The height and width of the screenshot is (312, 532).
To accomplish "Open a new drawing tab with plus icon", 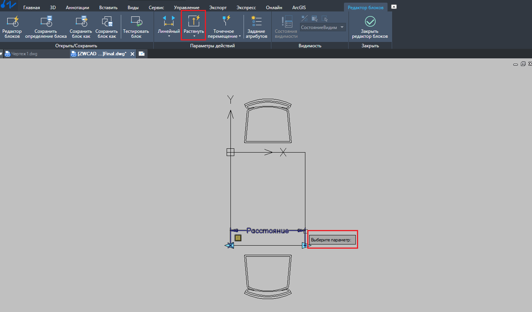I will tap(141, 54).
